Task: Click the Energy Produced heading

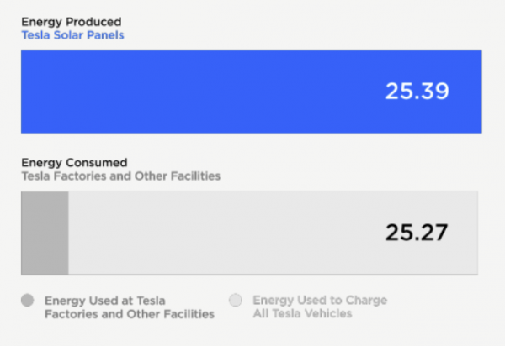Action: 71,22
